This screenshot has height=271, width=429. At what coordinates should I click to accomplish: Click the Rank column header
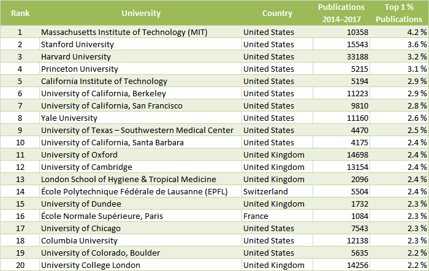click(x=20, y=13)
